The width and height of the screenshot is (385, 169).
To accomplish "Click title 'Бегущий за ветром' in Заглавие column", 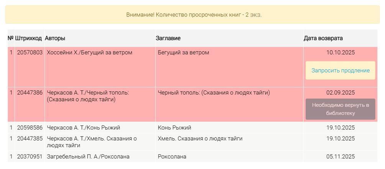I will click(183, 53).
